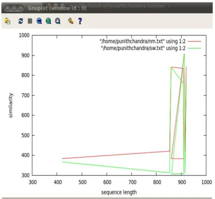Click the y-axis tick label 1000

pos(24,35)
